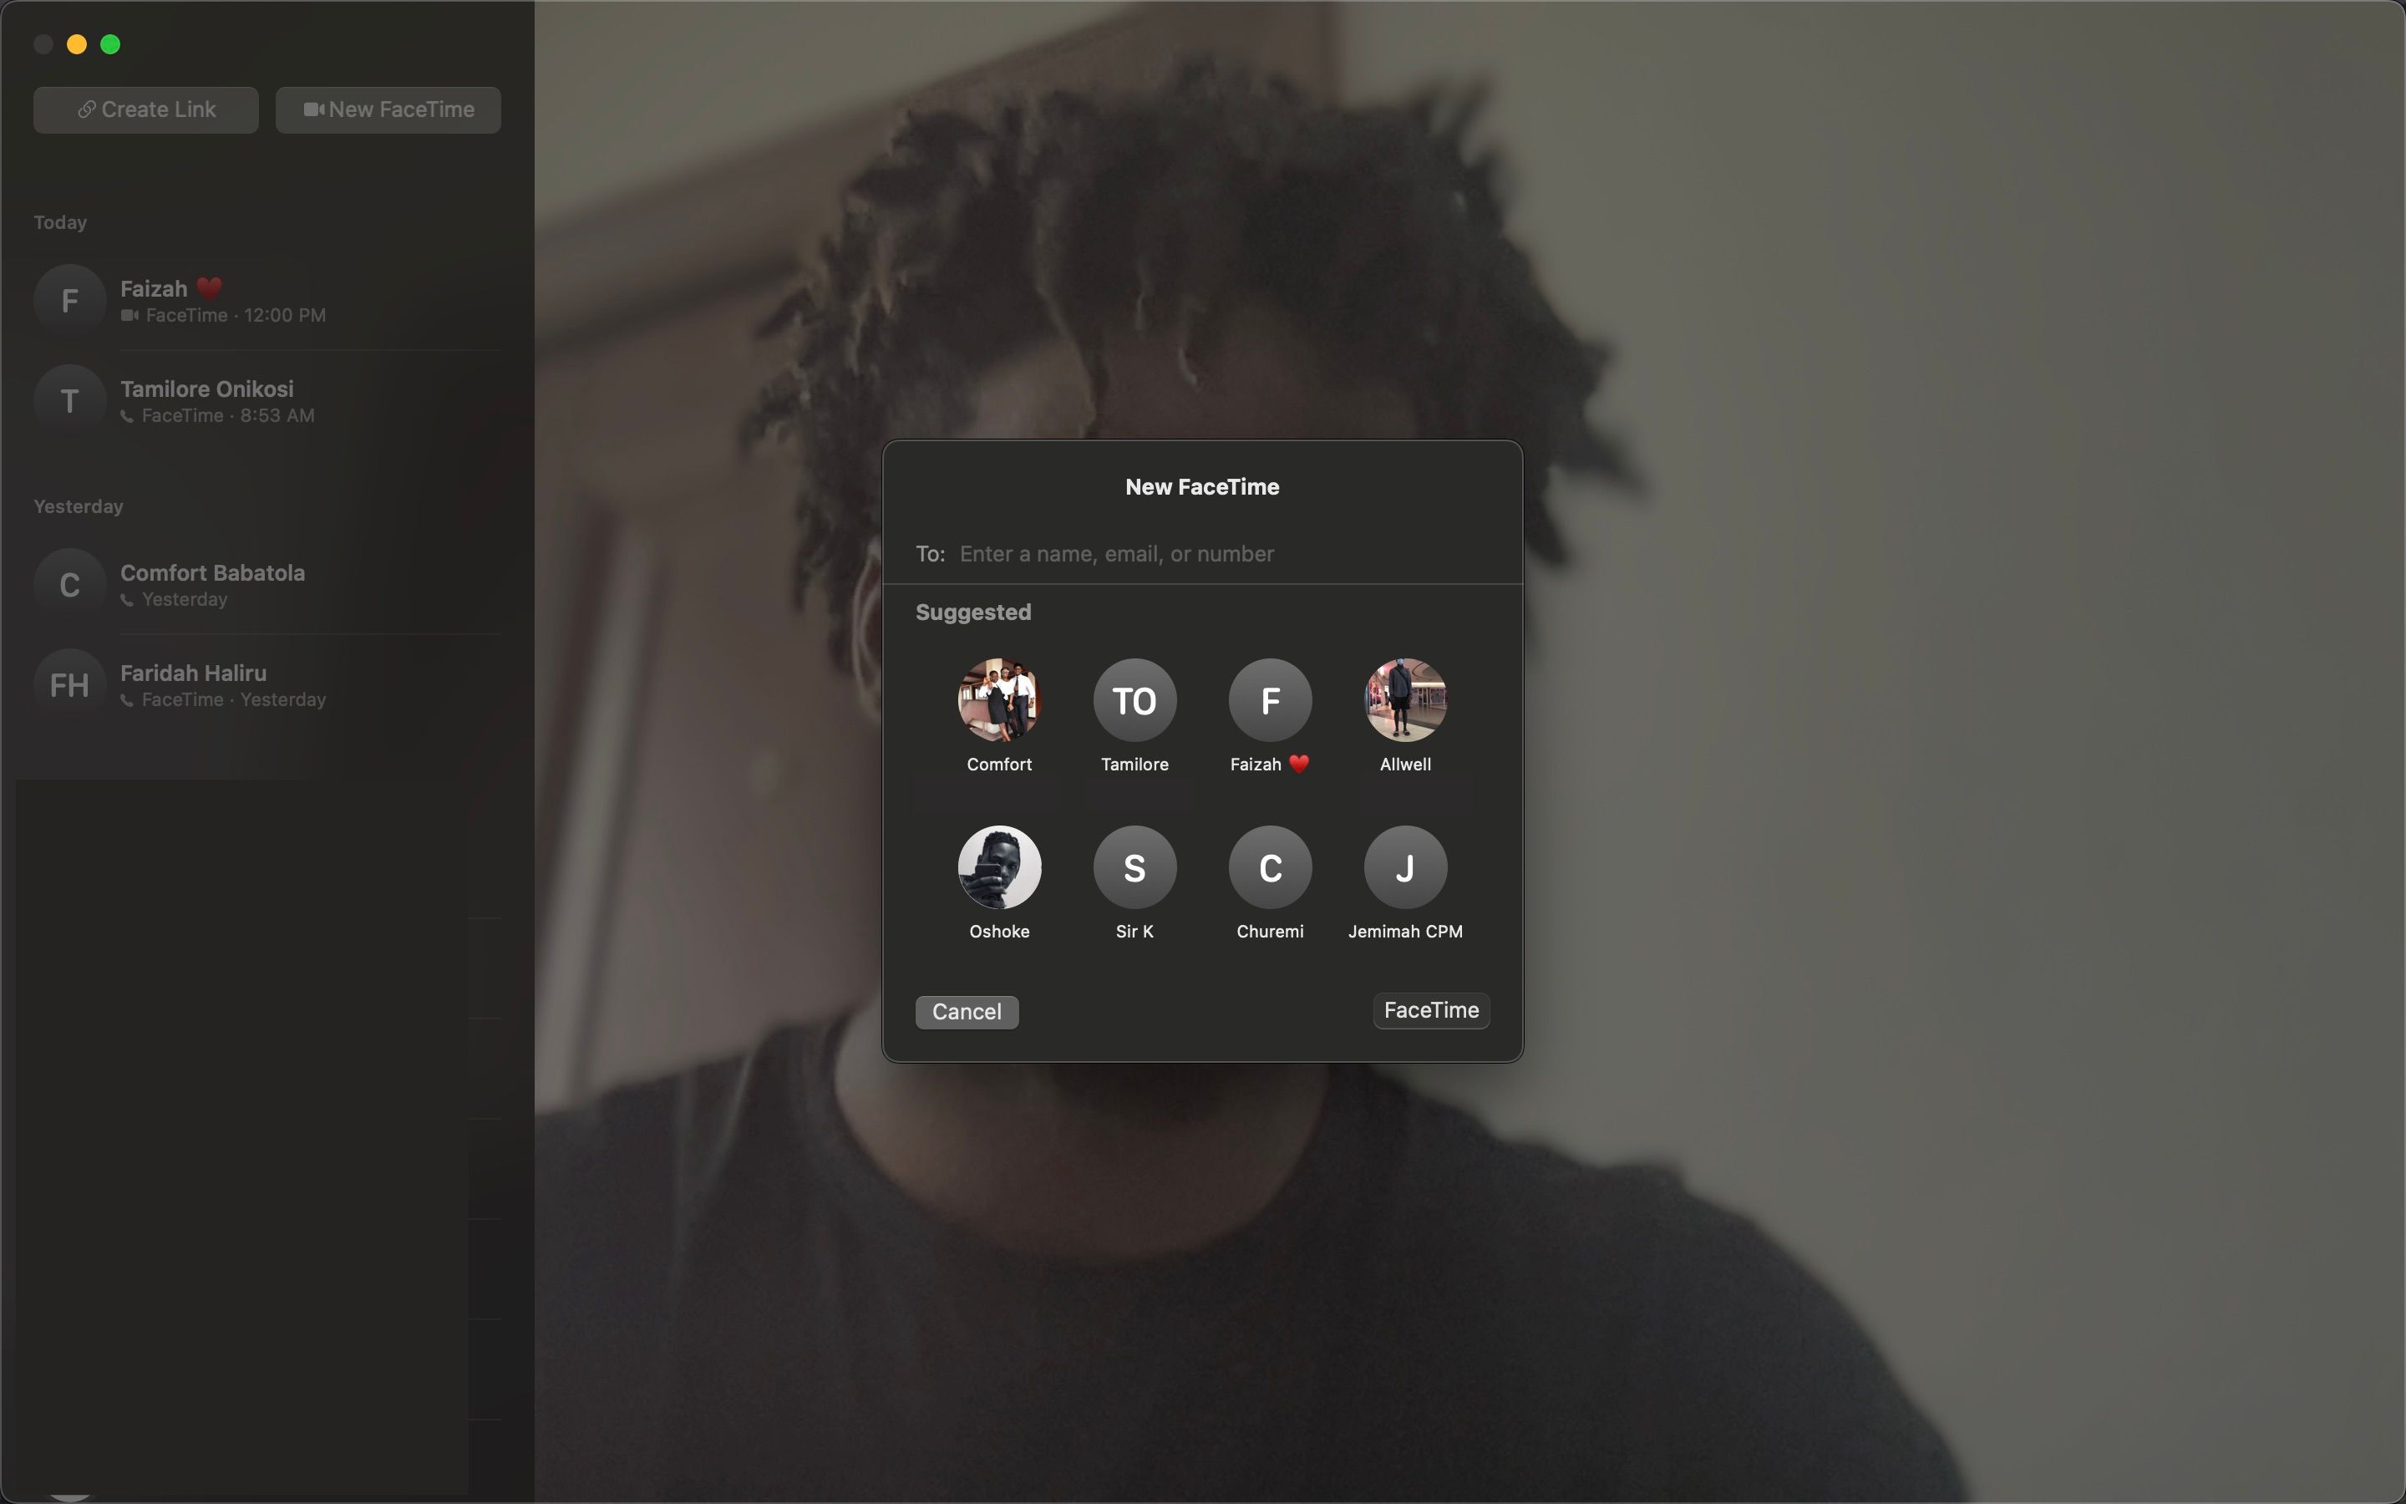This screenshot has height=1504, width=2406.
Task: Select Faizah from suggested contacts
Action: pos(1270,700)
